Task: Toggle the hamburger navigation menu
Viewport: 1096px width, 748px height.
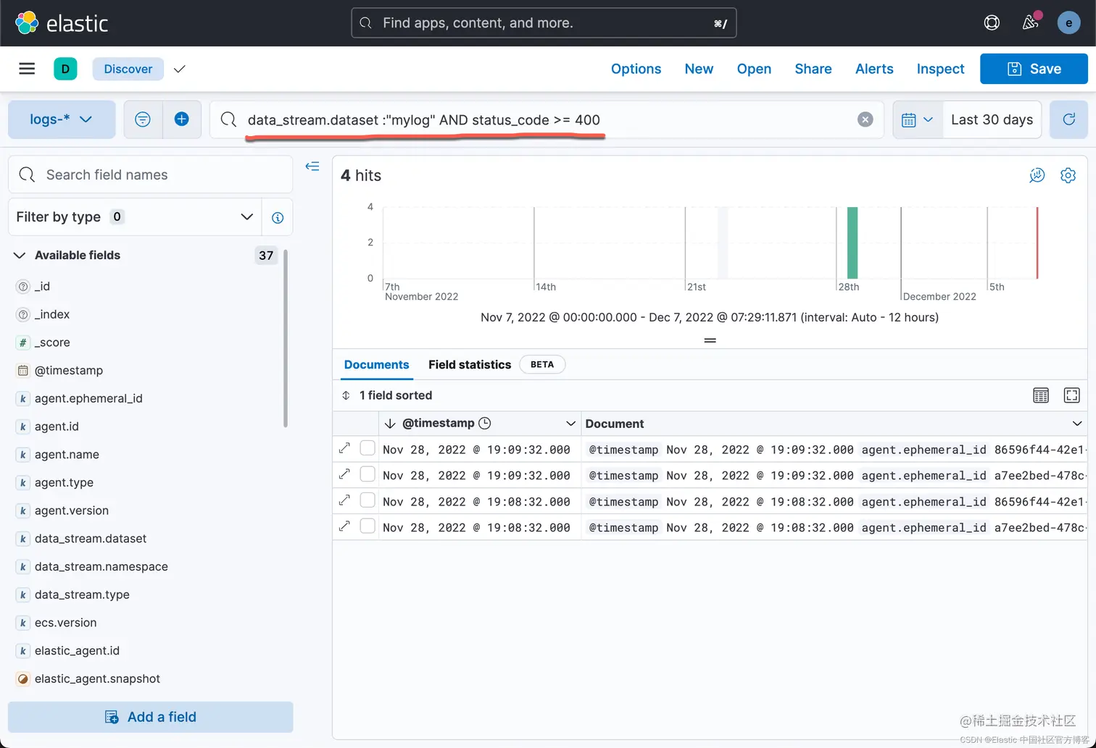Action: click(27, 69)
